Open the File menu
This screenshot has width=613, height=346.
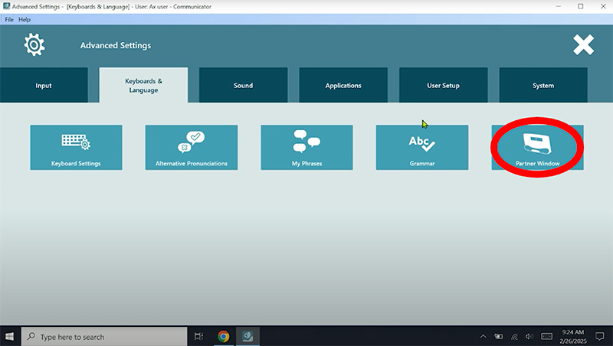click(9, 19)
